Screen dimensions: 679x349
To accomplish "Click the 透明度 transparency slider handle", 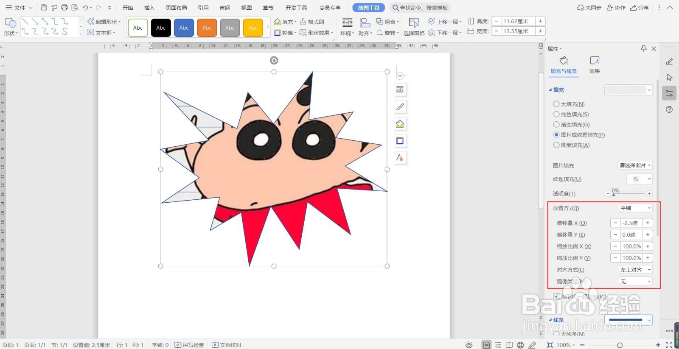I will [614, 194].
